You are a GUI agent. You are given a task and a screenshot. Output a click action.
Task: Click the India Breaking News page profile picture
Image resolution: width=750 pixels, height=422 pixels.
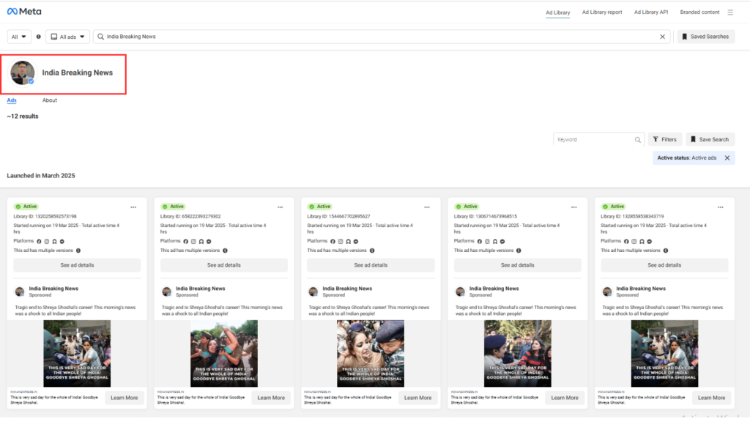tap(23, 73)
